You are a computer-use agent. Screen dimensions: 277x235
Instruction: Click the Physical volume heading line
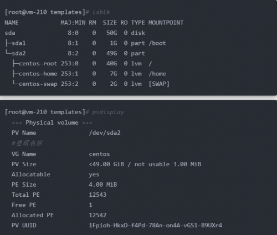[52, 122]
